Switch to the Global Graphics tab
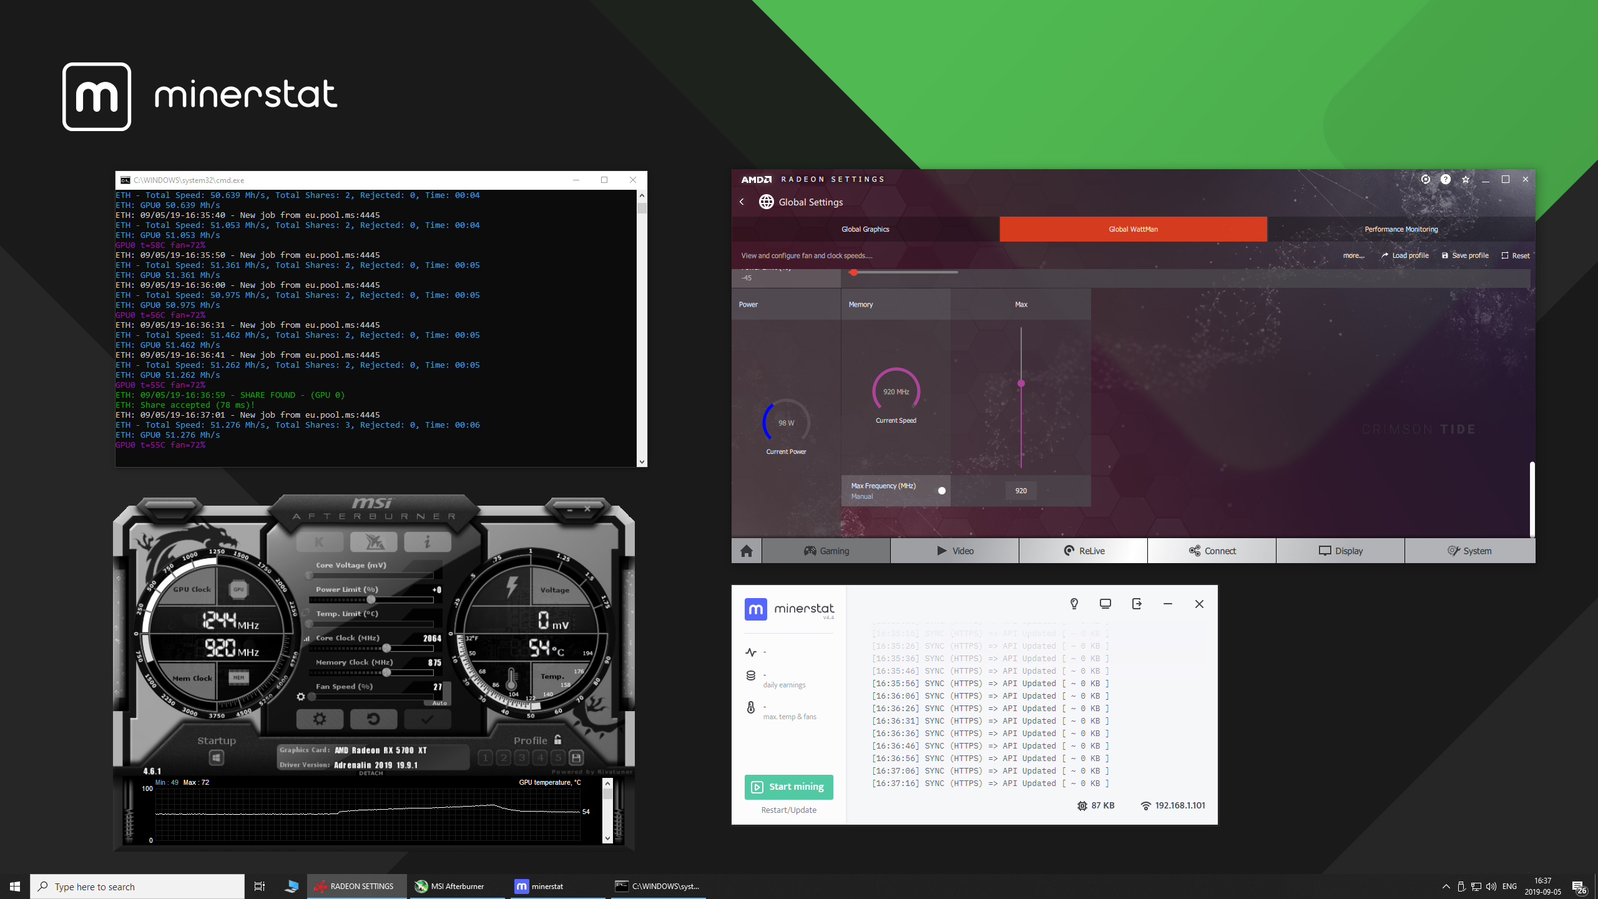 coord(865,229)
